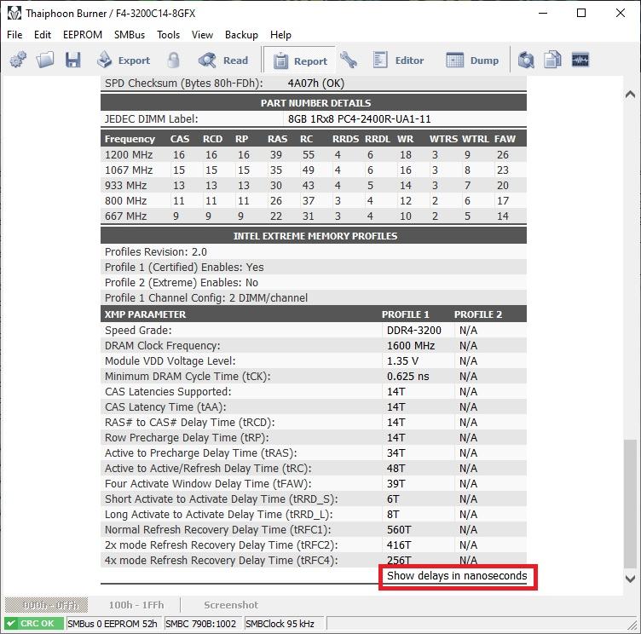Click the DDR4-3200 speed grade value
641x634 pixels.
click(x=413, y=331)
